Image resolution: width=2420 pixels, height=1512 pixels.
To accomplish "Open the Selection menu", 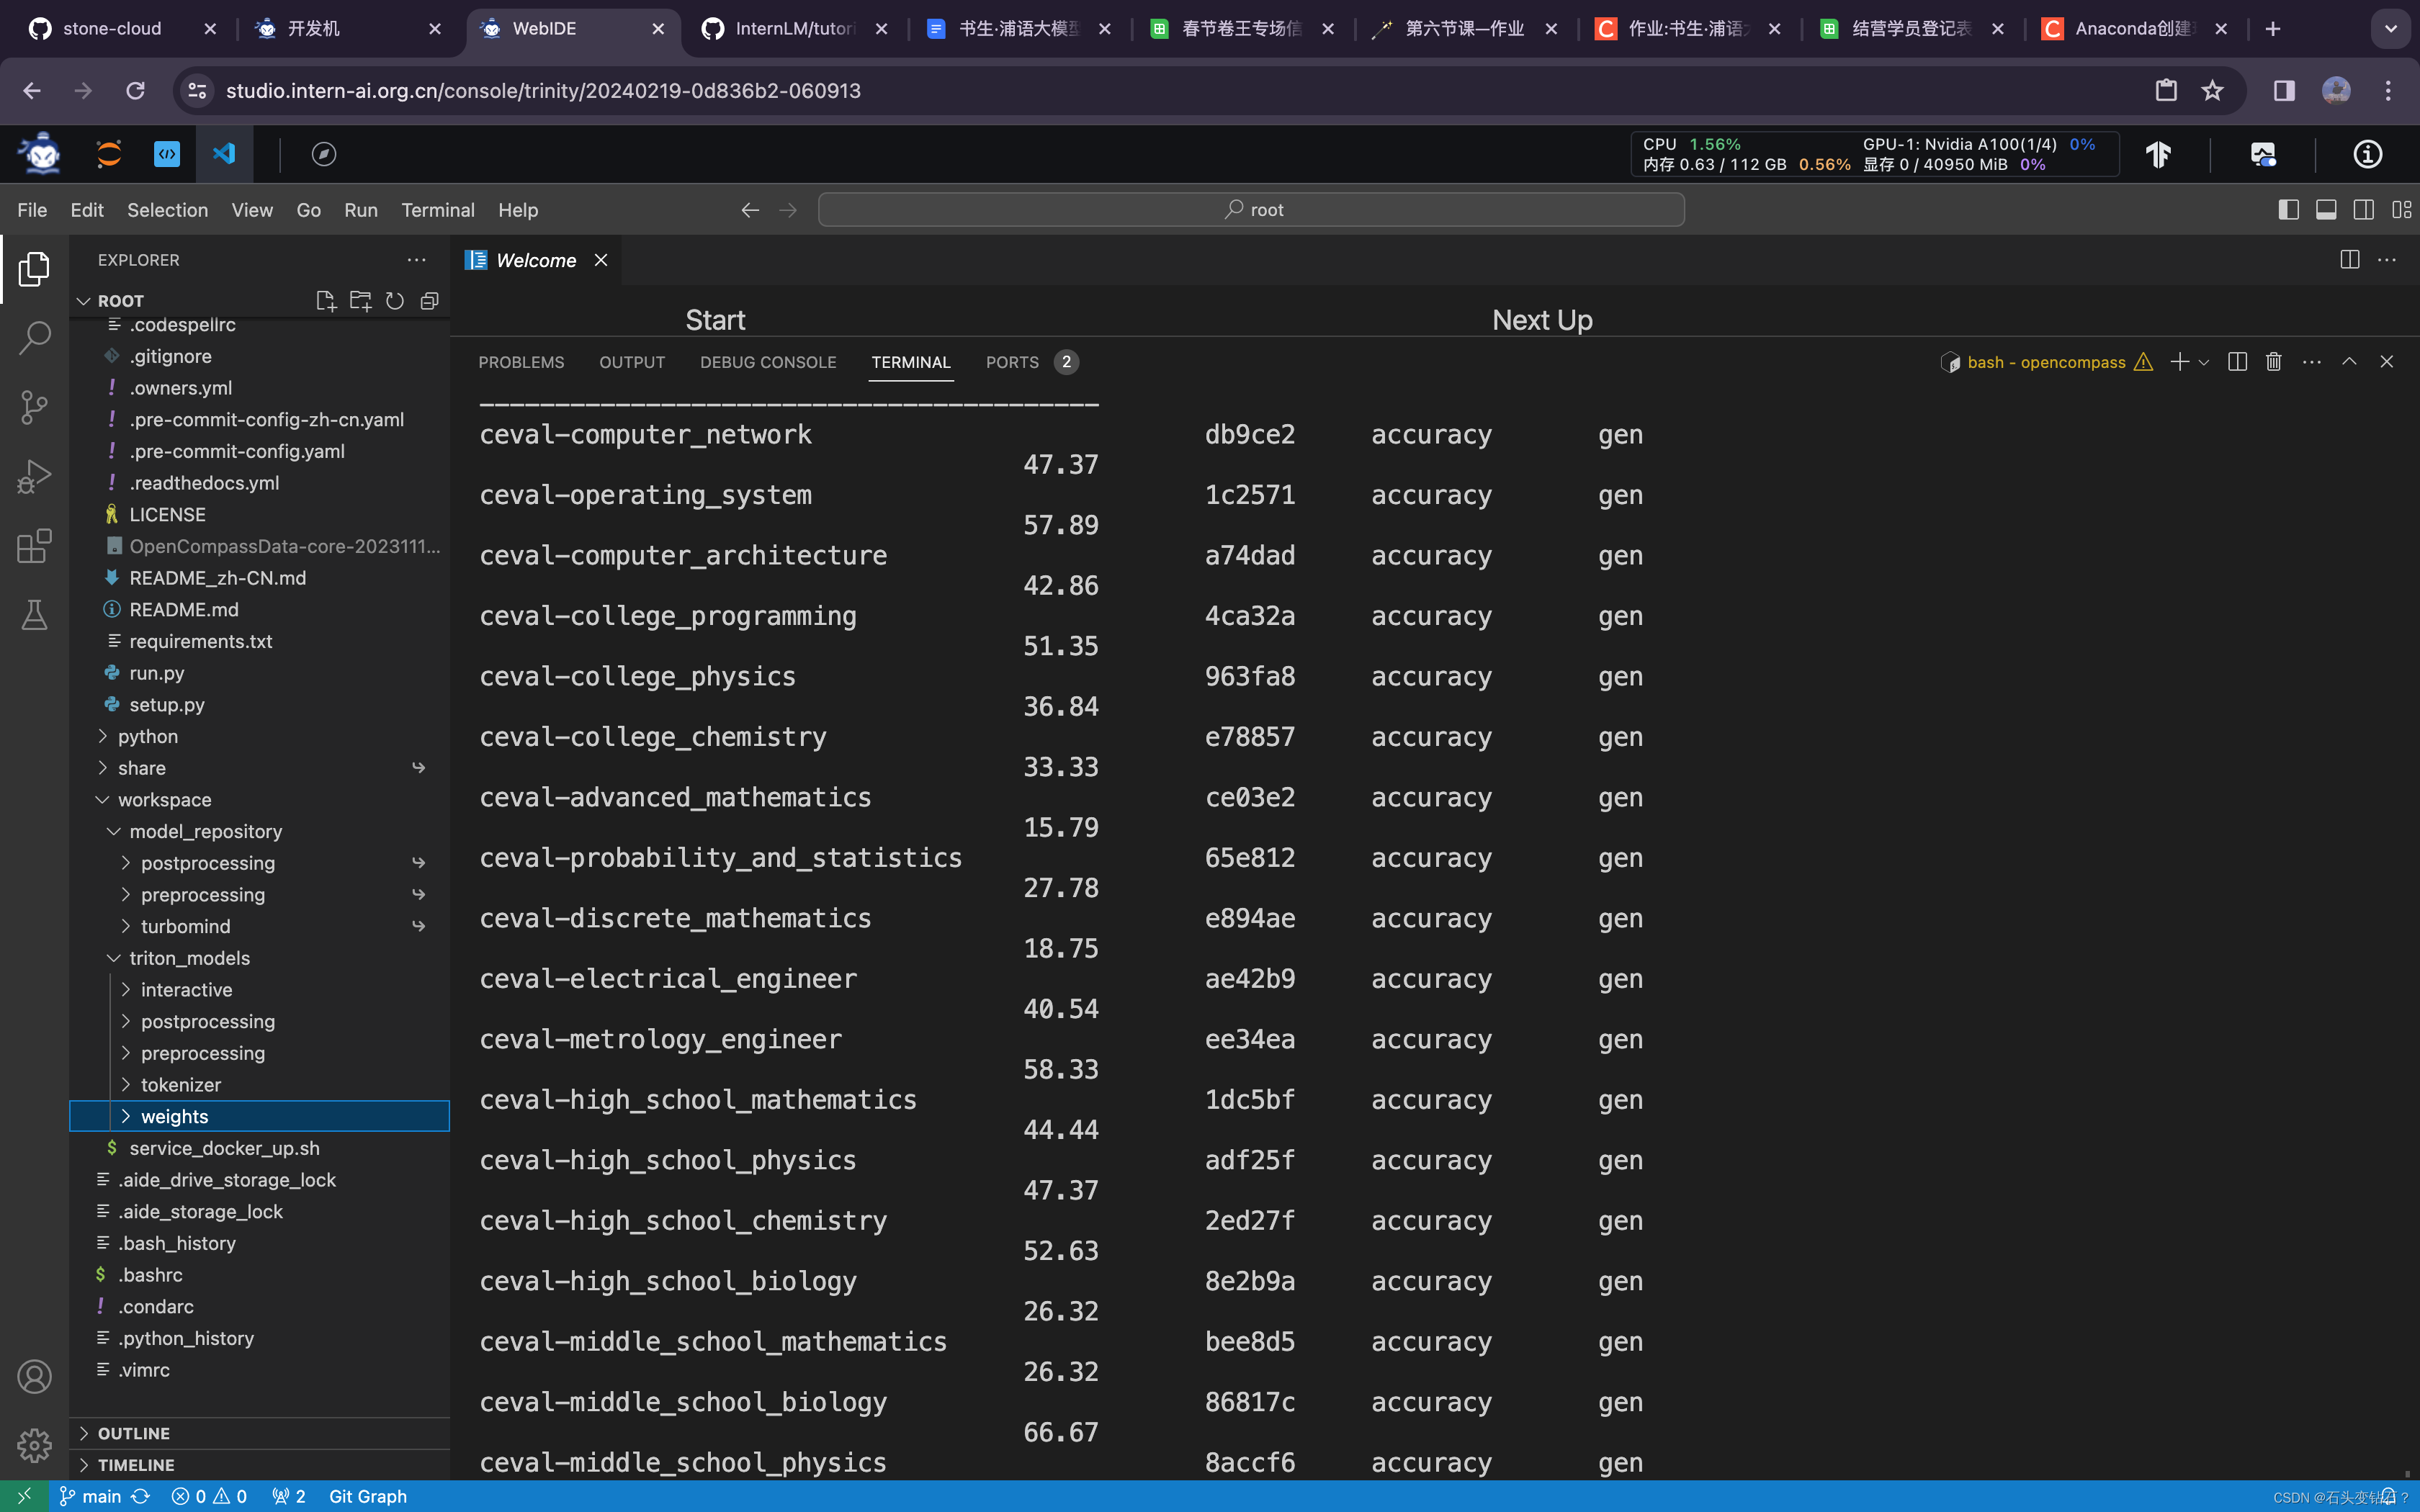I will (167, 210).
